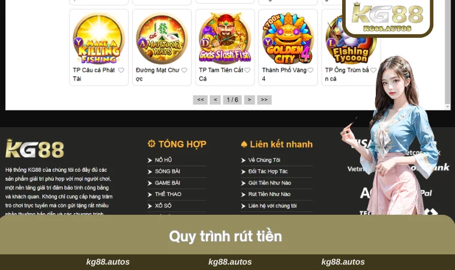Go to the previous games page
455x270 pixels.
click(x=215, y=100)
